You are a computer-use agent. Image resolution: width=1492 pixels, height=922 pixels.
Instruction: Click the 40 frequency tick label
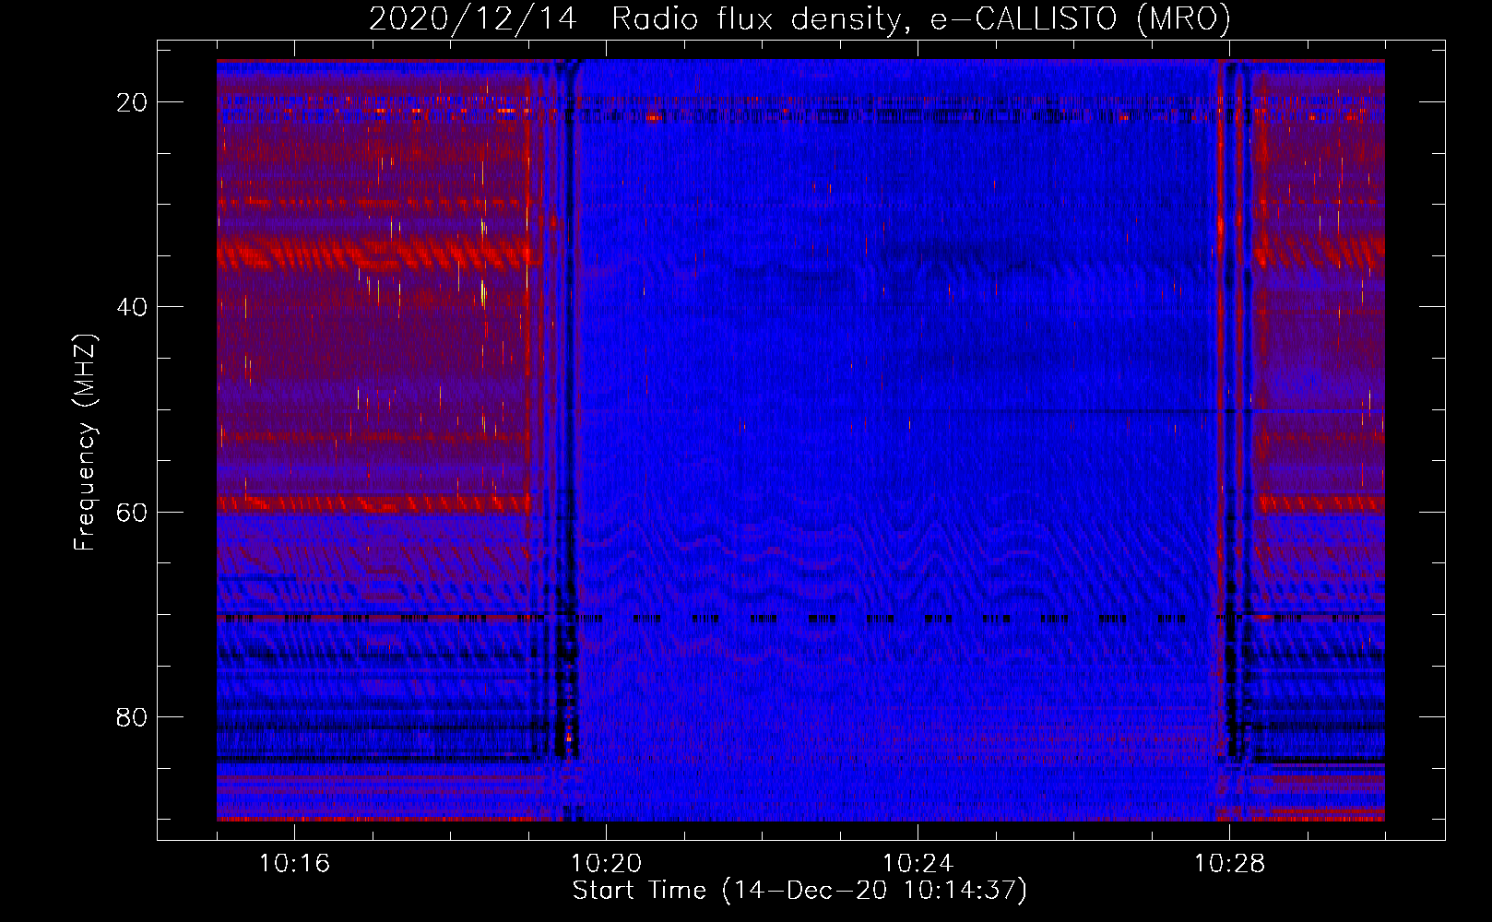(132, 307)
